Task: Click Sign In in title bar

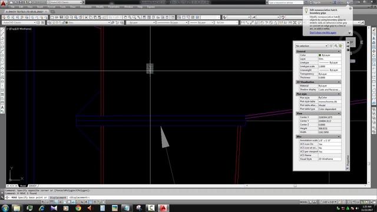Action: coord(317,2)
